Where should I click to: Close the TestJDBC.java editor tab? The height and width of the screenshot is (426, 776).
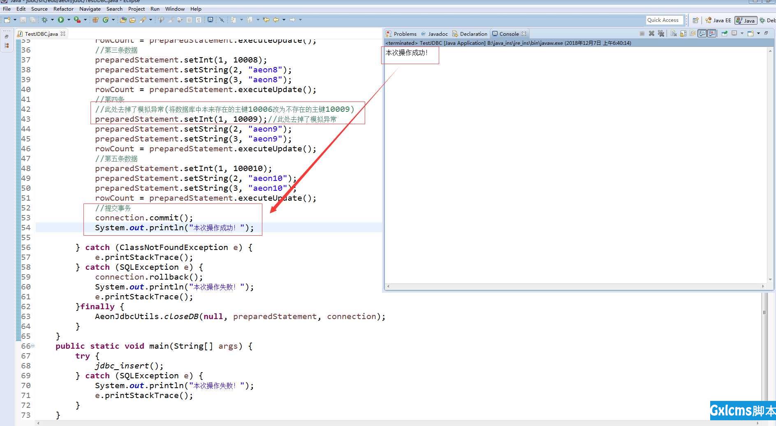pos(63,34)
